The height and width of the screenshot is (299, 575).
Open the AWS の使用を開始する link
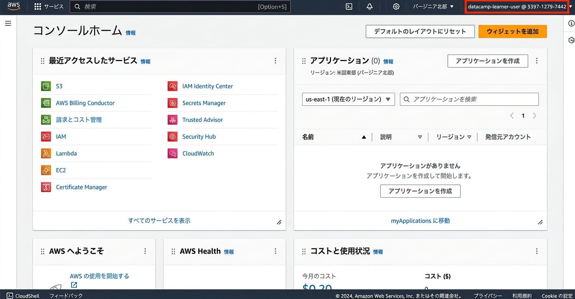click(100, 276)
